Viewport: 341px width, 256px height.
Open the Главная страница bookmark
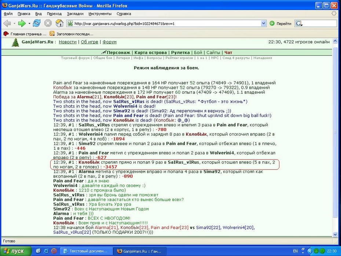[x=25, y=34]
